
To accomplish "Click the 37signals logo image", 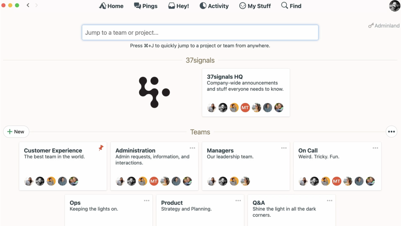I will coord(154,92).
